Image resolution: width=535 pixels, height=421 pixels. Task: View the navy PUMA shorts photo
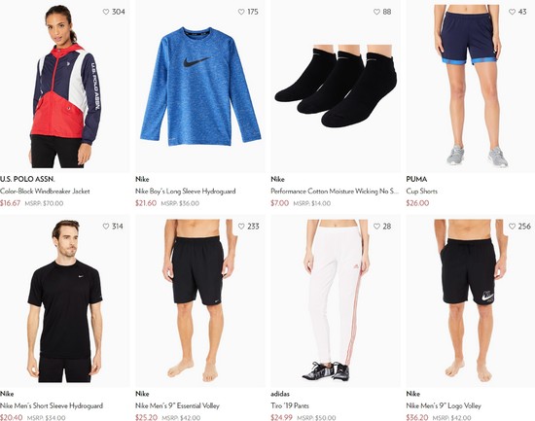click(471, 87)
